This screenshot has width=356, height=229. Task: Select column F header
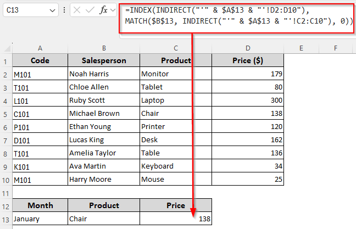(x=336, y=48)
